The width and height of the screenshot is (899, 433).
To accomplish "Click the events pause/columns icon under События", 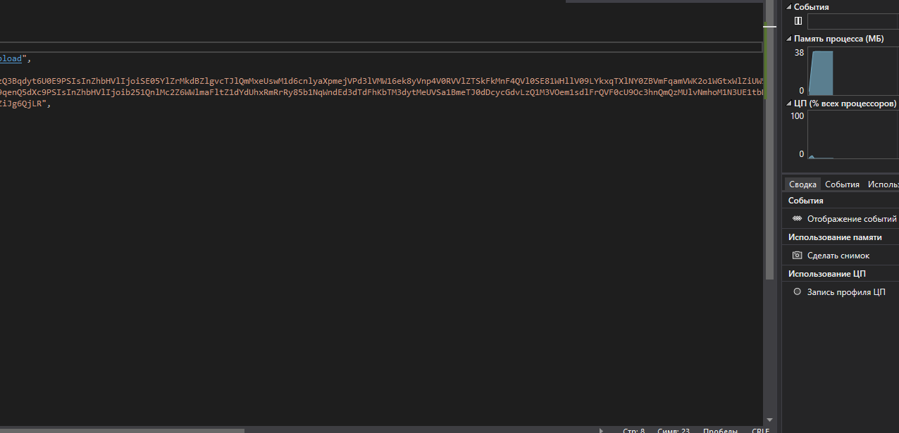I will [798, 21].
